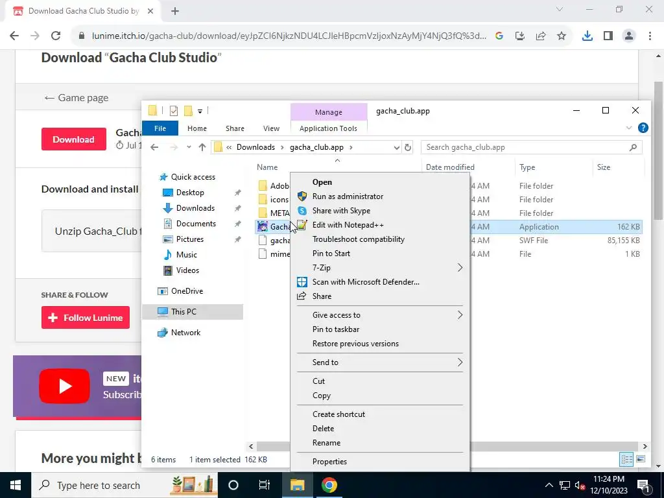Open Chrome side panel icon
This screenshot has height=498, width=664.
tap(608, 36)
